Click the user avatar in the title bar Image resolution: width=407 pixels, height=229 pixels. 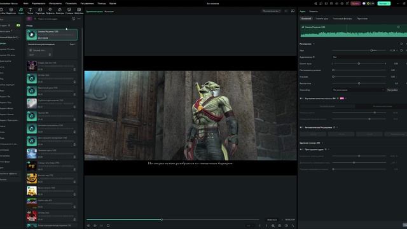coord(364,3)
